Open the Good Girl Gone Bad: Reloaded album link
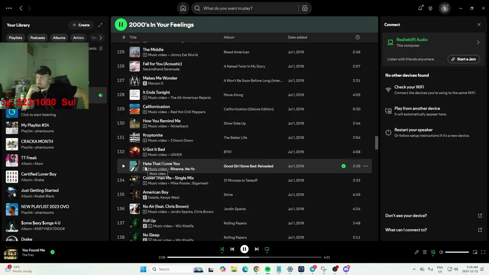This screenshot has height=275, width=489. 248,166
